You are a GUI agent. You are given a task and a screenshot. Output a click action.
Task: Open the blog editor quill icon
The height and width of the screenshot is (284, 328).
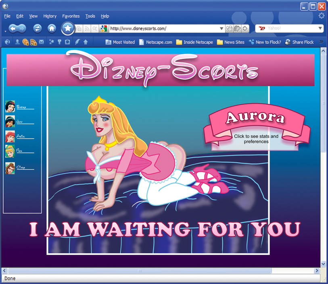(77, 42)
